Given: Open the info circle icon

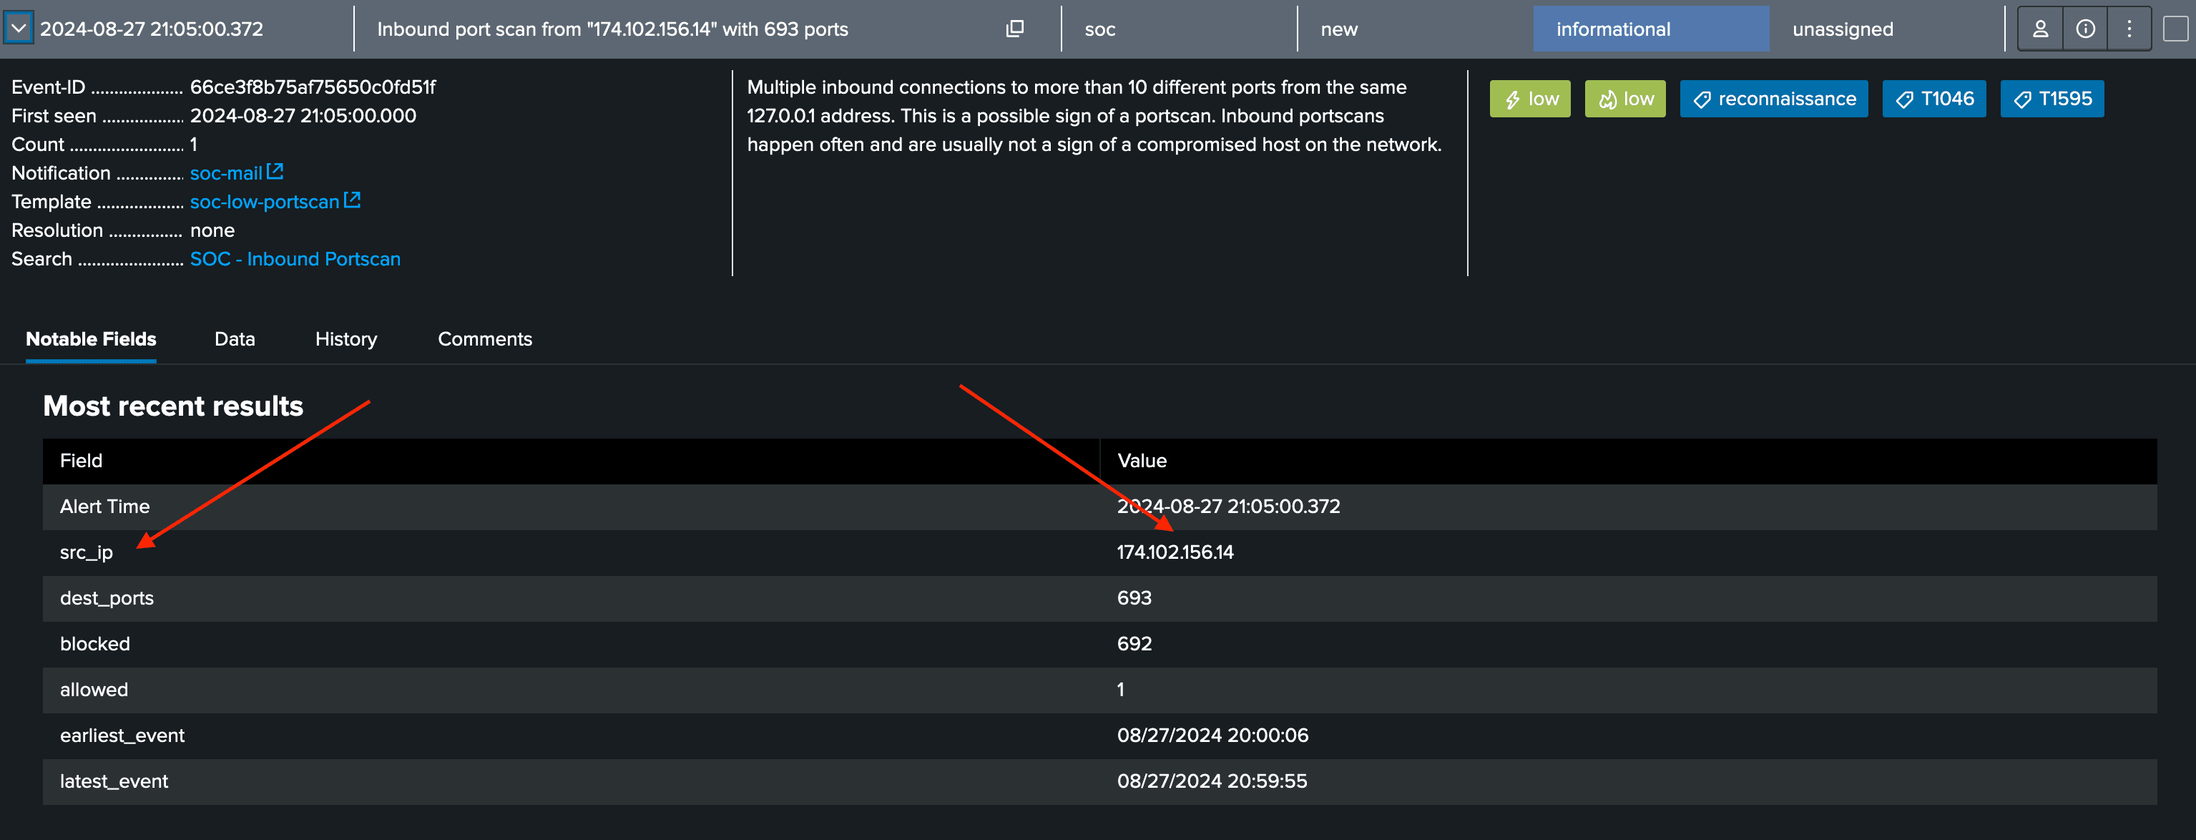Looking at the screenshot, I should pyautogui.click(x=2085, y=29).
